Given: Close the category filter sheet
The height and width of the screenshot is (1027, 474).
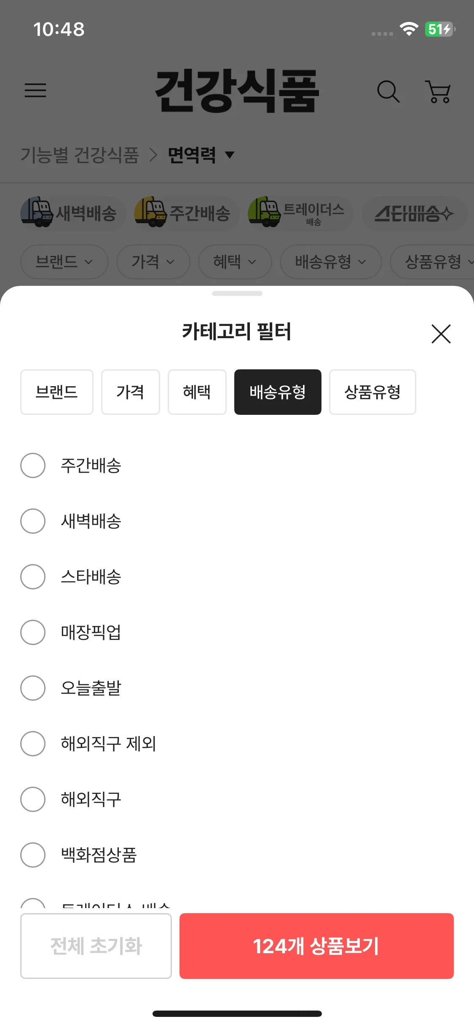Looking at the screenshot, I should click(441, 334).
